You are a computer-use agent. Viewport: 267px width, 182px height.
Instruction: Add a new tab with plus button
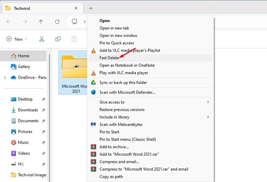coord(91,8)
